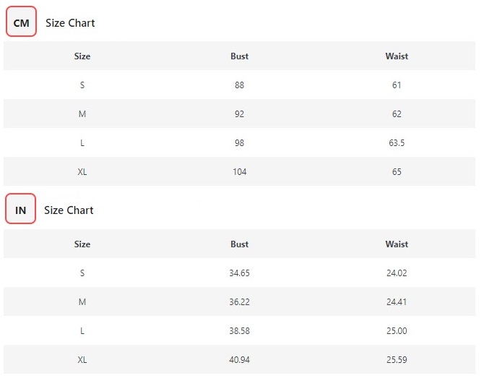Click waist value 63.5
484x381 pixels.
pos(397,142)
